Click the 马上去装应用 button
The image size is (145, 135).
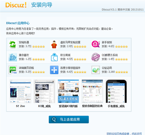(x=69, y=120)
